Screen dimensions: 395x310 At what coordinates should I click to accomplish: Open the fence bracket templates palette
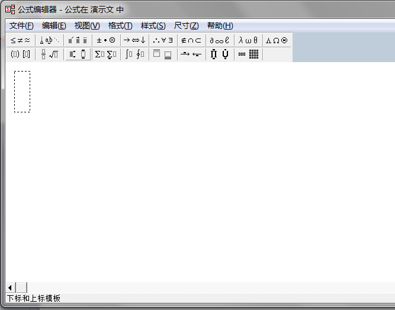click(x=20, y=54)
